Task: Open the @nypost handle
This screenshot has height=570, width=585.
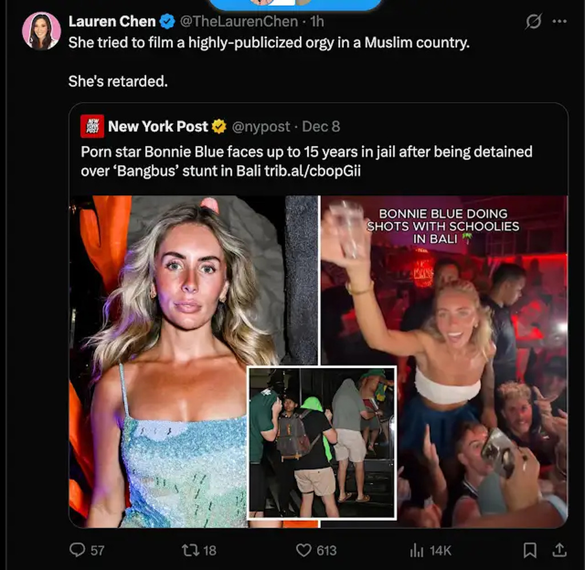Action: click(261, 126)
